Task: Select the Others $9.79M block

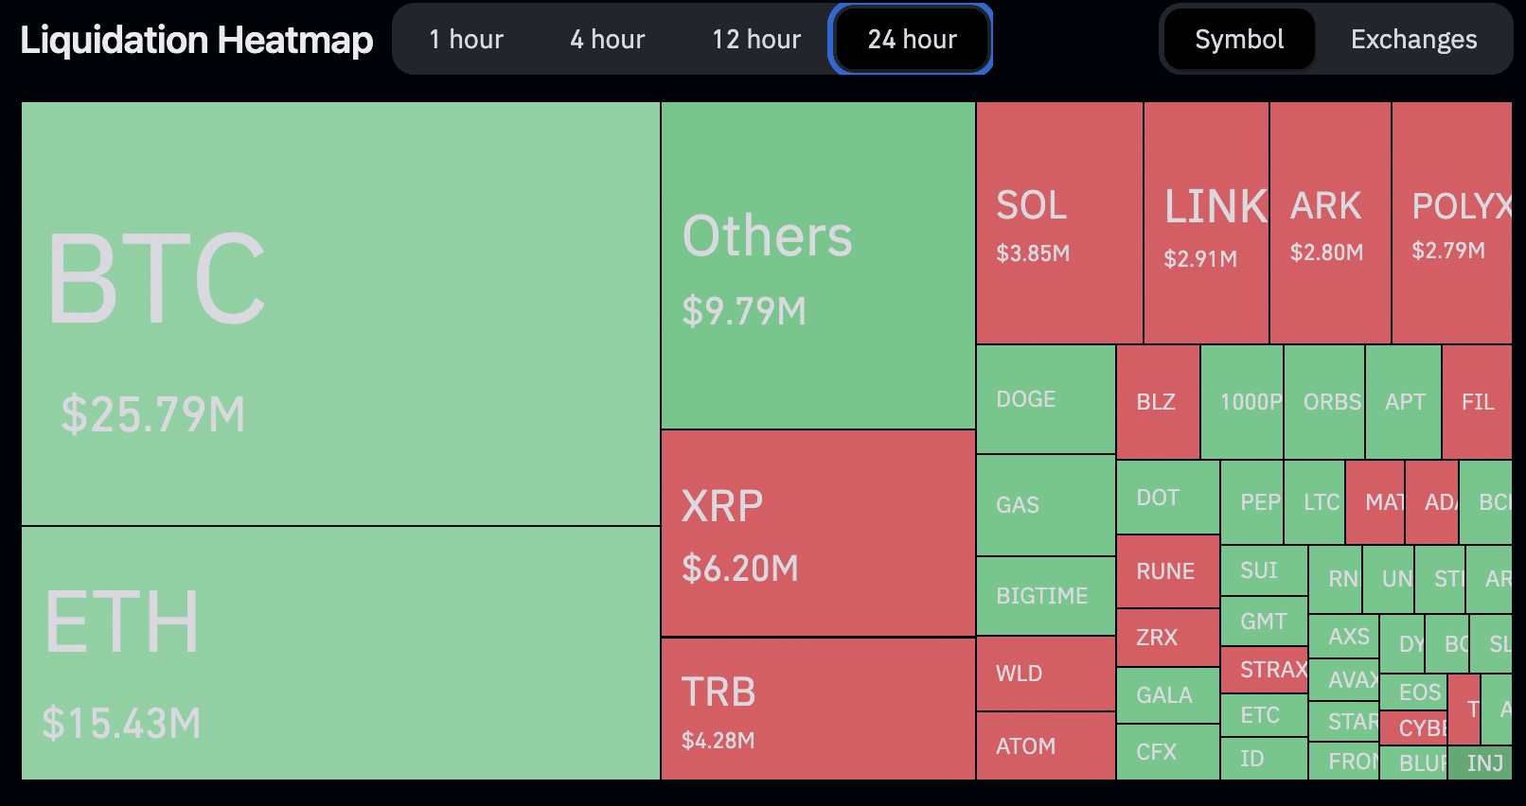Action: [x=818, y=265]
